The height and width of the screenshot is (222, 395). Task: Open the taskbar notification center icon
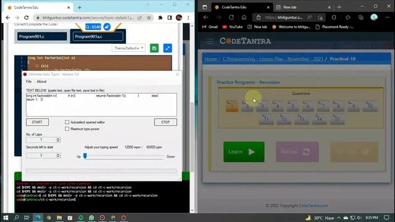coord(387,218)
